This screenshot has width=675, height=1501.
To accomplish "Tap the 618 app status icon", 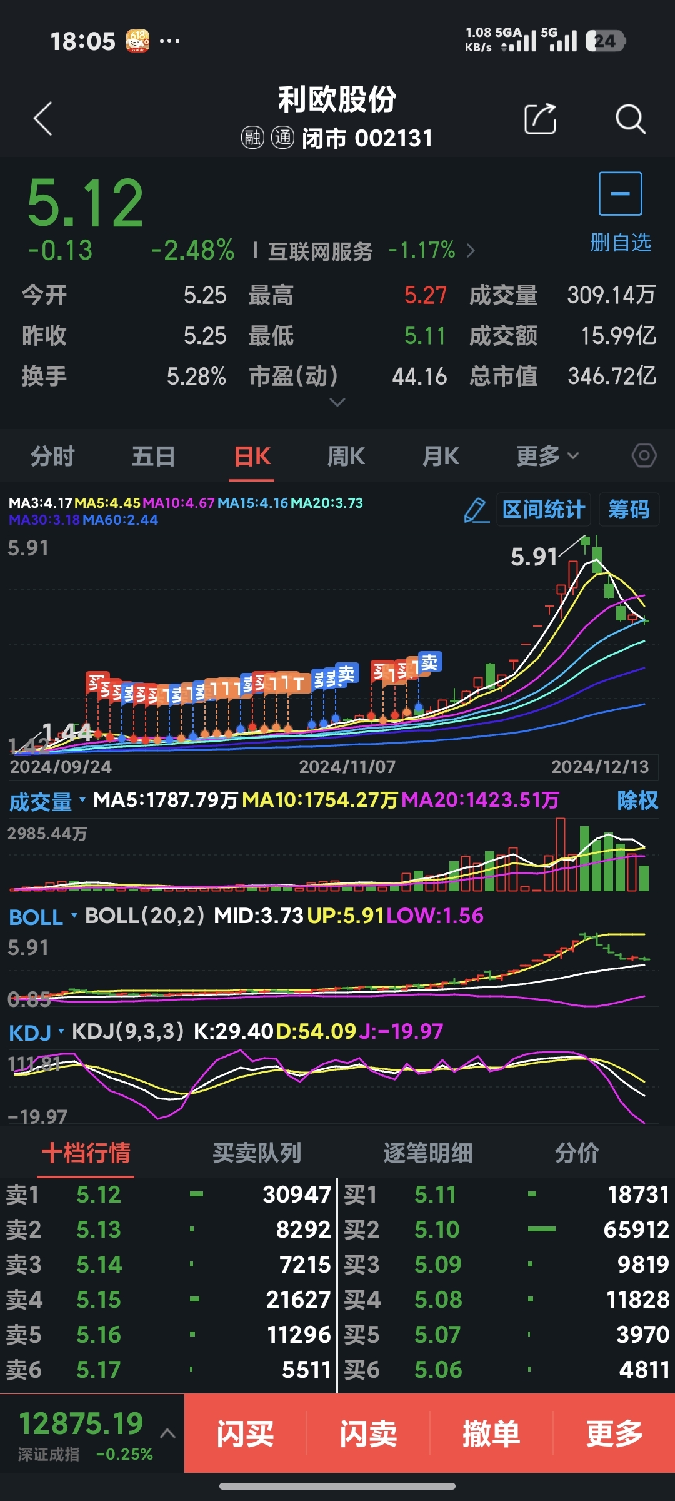I will pyautogui.click(x=137, y=41).
